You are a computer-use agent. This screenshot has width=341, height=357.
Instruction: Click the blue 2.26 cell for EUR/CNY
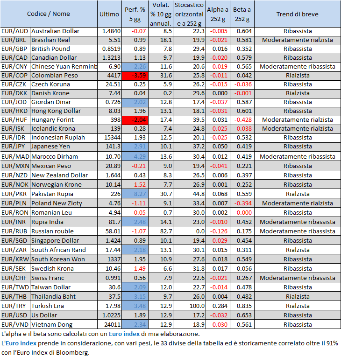[x=135, y=67]
